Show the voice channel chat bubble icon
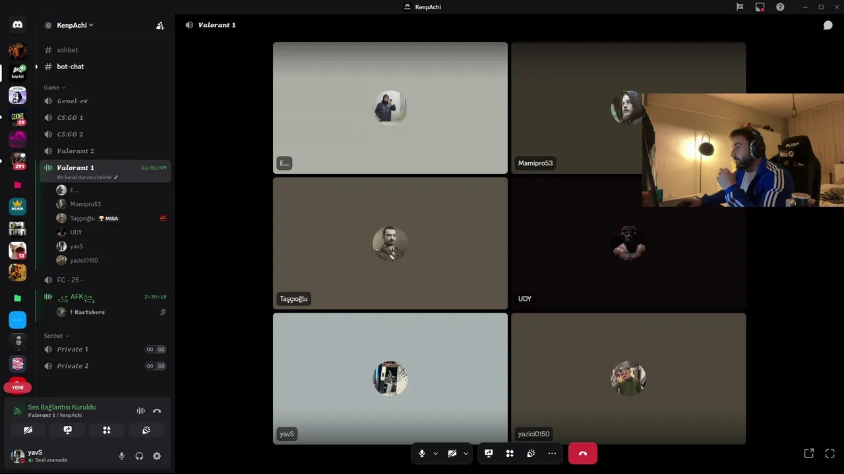 coord(828,25)
